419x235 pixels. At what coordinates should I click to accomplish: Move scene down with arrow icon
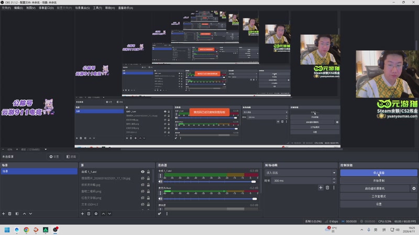pyautogui.click(x=30, y=214)
